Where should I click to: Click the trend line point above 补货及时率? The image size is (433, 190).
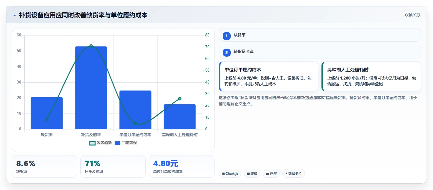tap(91, 46)
